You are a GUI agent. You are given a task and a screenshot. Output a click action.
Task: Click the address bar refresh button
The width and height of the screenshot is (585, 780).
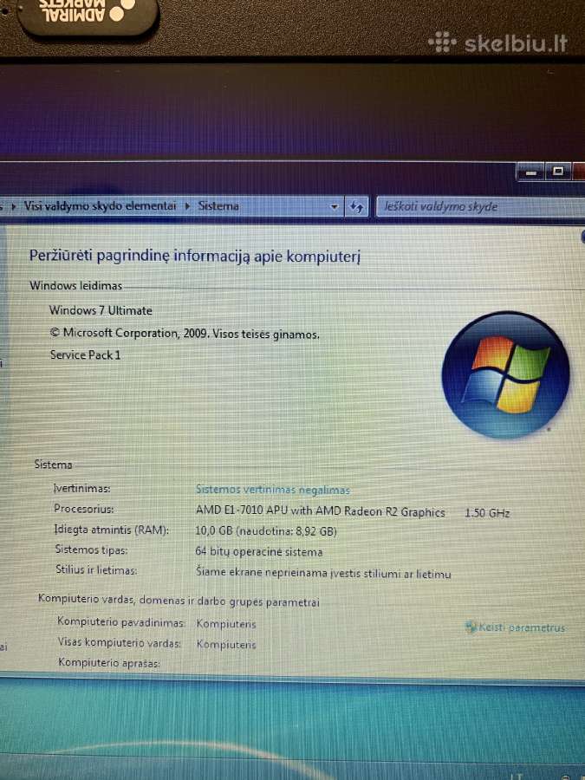click(355, 206)
